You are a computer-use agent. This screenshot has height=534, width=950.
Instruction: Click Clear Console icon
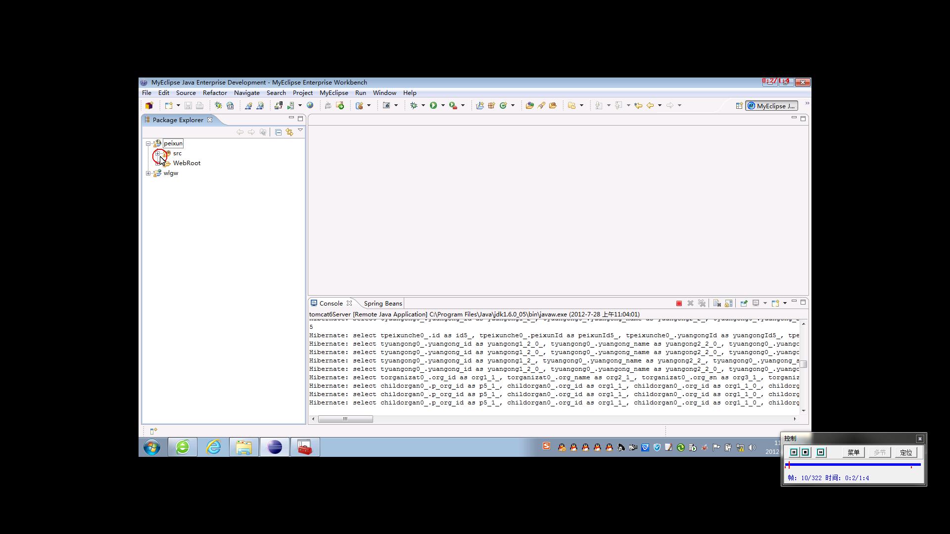click(x=717, y=304)
